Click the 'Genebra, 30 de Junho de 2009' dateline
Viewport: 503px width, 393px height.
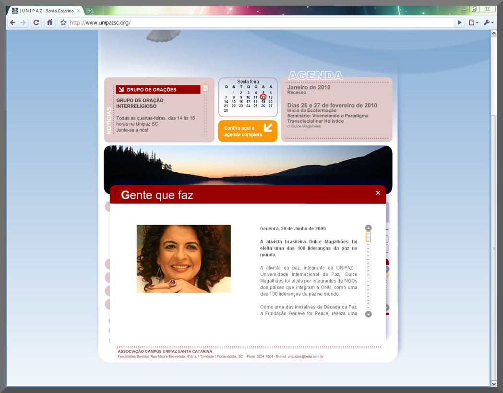click(x=293, y=229)
